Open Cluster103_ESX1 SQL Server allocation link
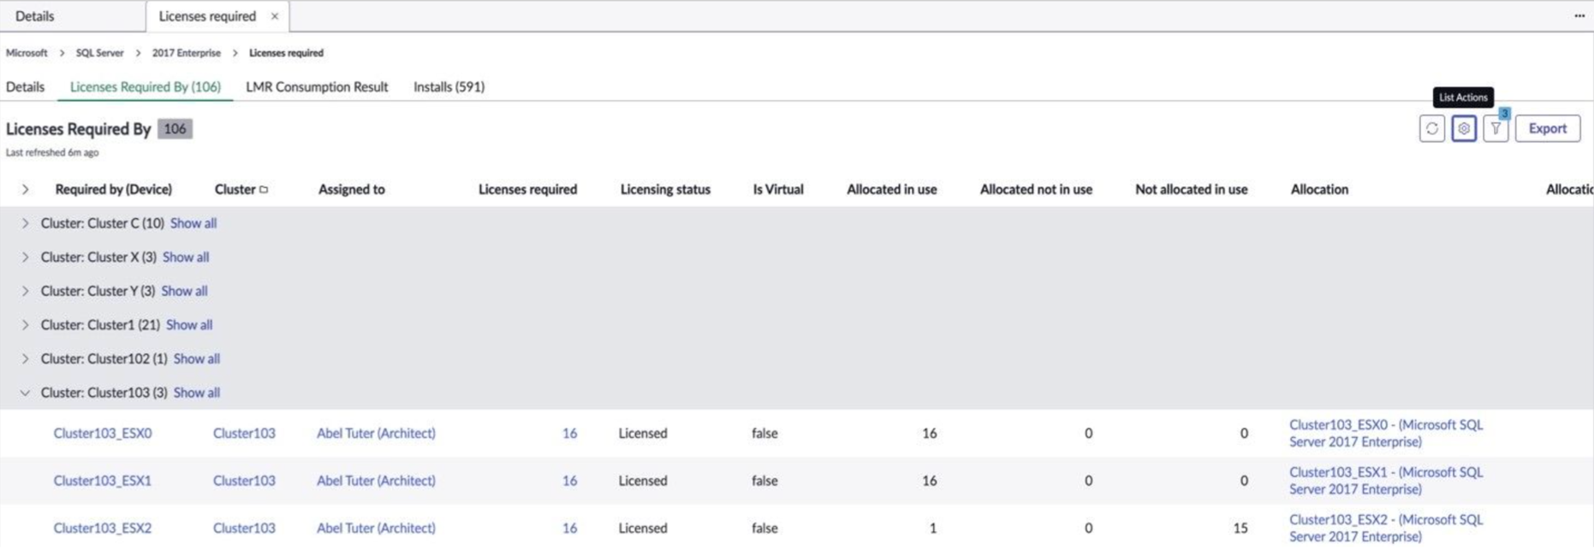 click(x=1386, y=481)
